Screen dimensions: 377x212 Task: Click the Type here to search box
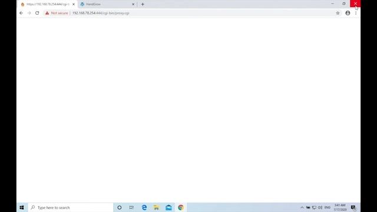point(71,207)
